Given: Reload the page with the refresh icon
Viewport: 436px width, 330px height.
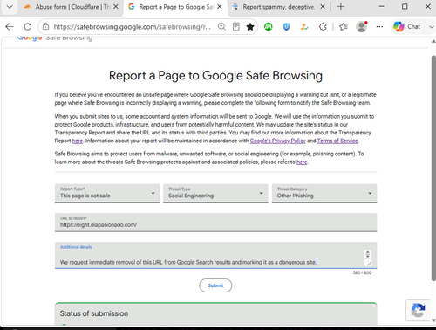Looking at the screenshot, I should coord(28,27).
